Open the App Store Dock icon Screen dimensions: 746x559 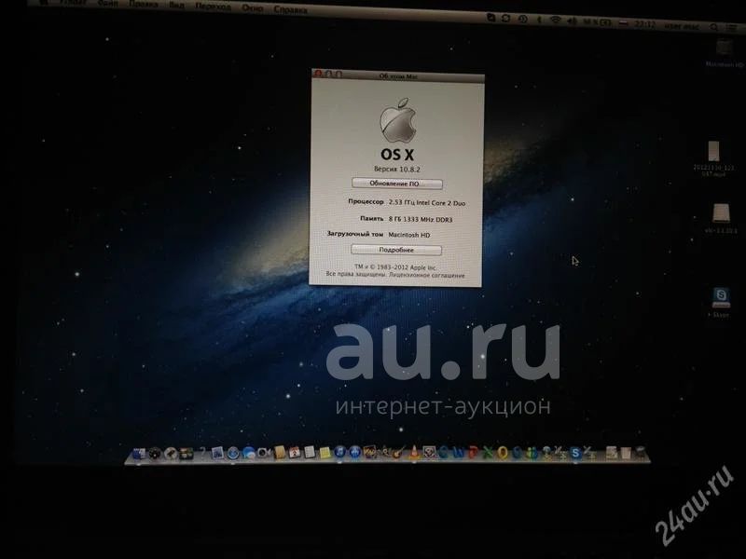(355, 452)
